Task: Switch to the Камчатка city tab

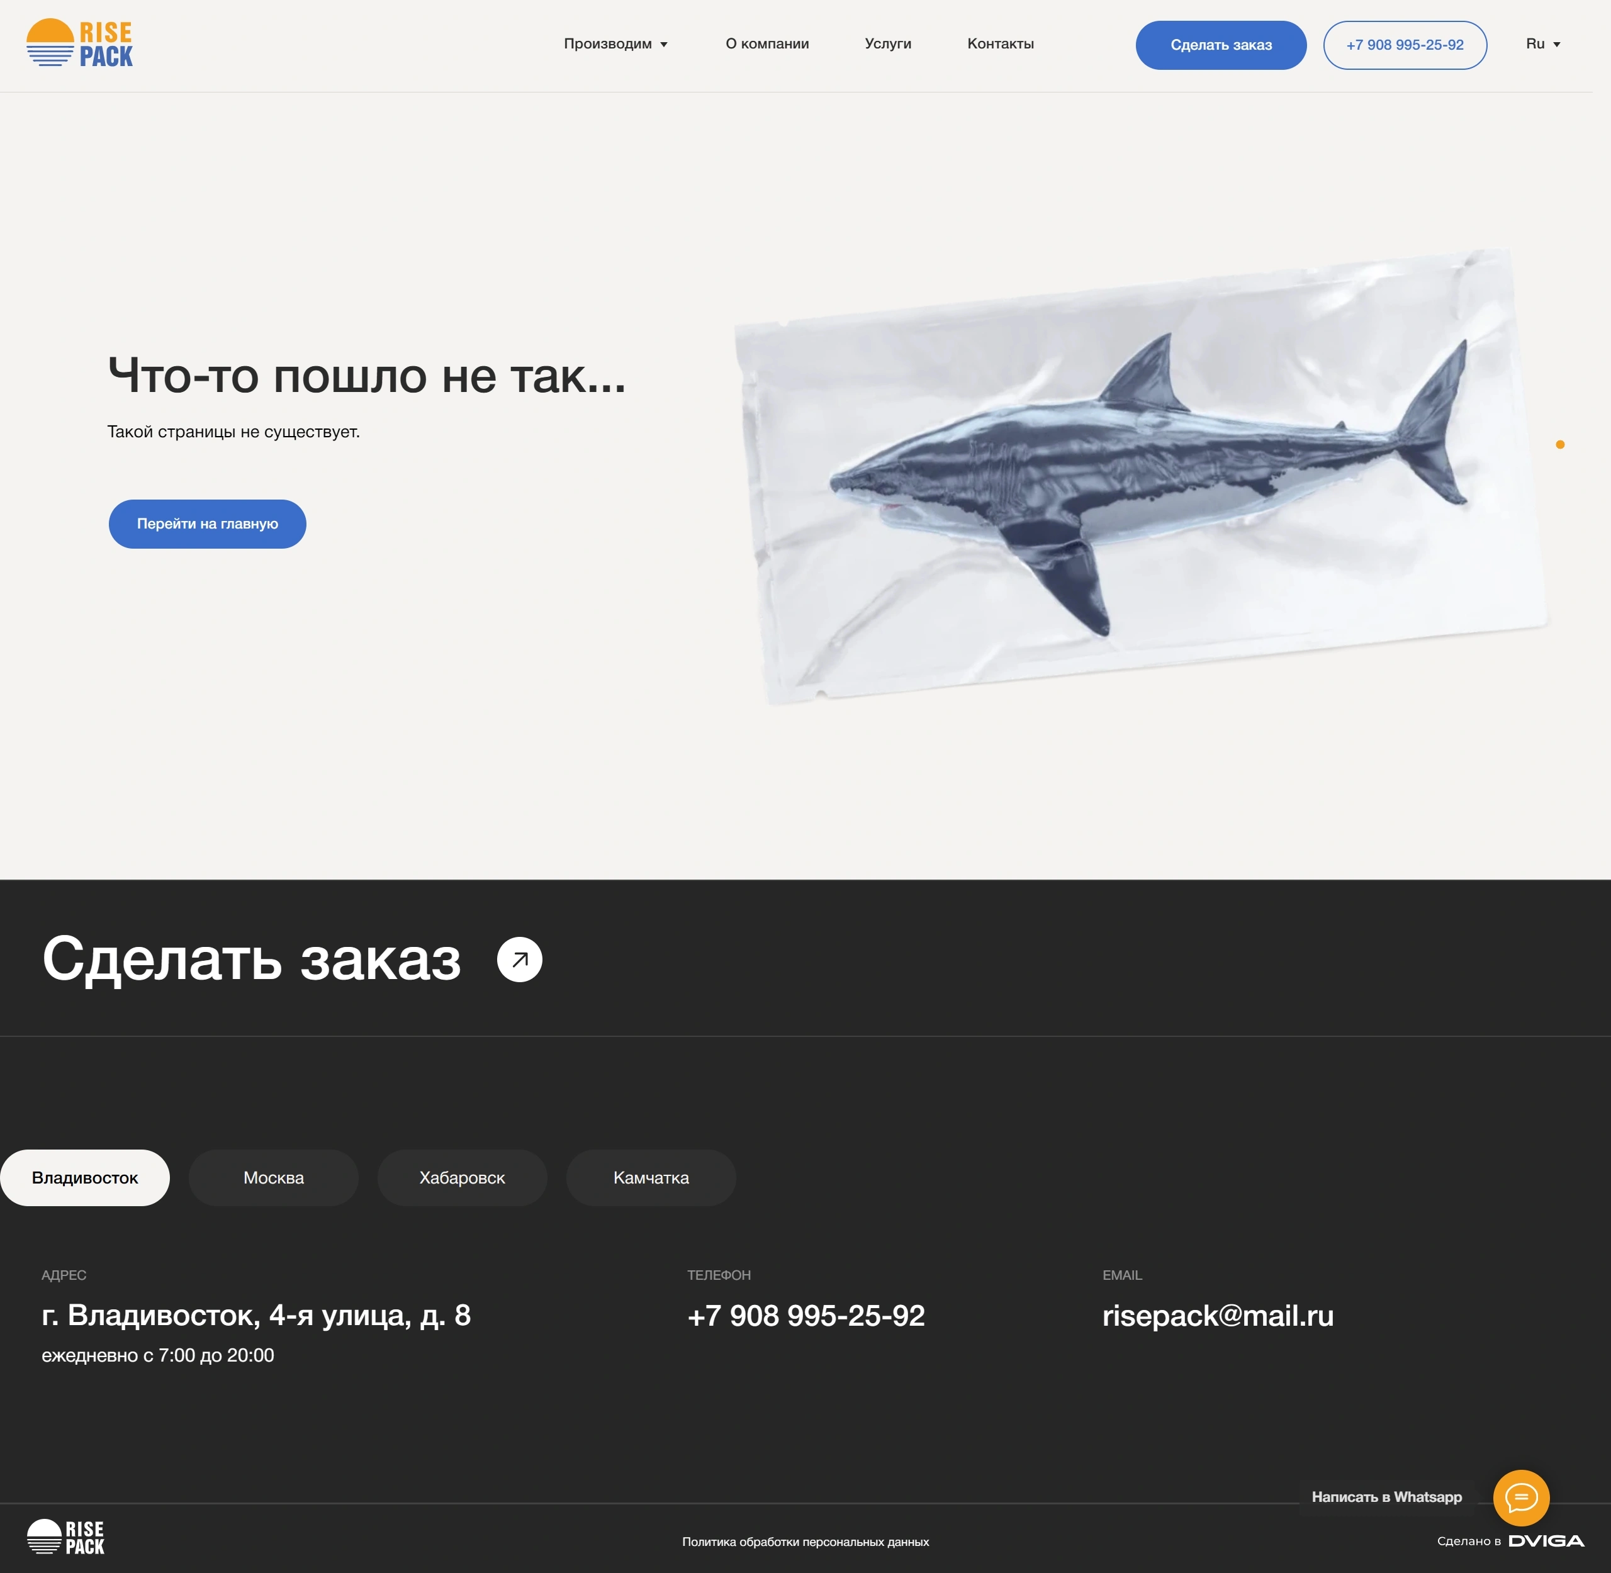Action: 651,1177
